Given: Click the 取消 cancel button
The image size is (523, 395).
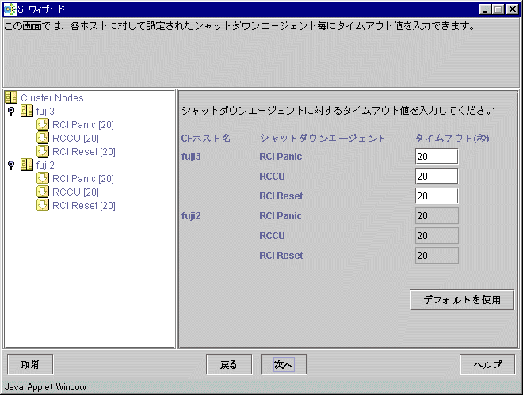Looking at the screenshot, I should pos(30,365).
